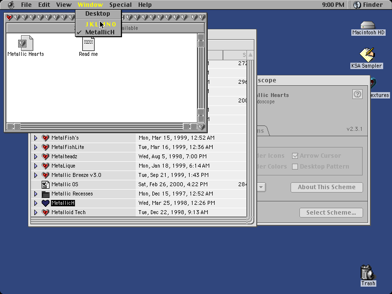Select the Read me document icon
Image resolution: width=392 pixels, height=294 pixels.
click(x=89, y=44)
